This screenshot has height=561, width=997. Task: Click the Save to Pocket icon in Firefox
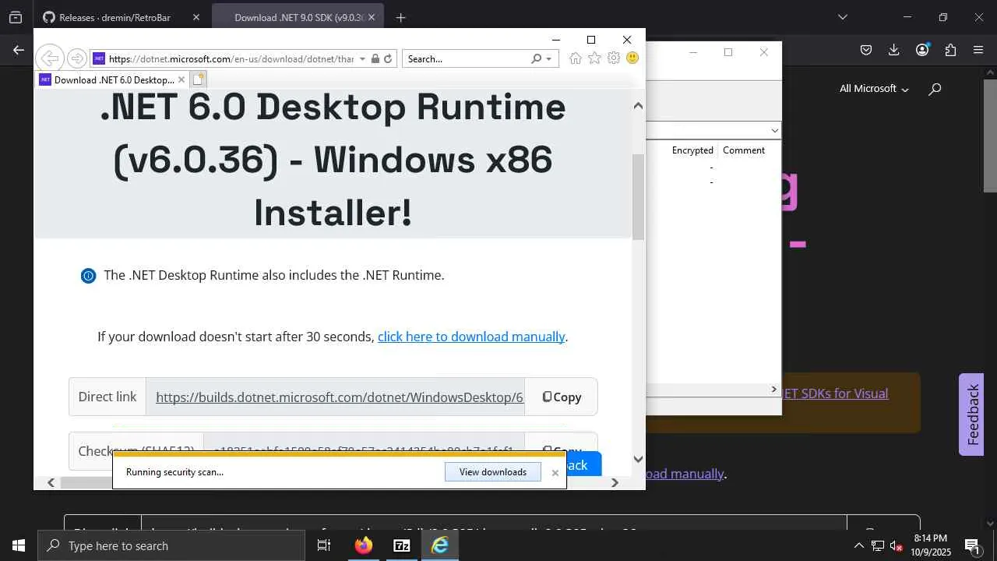pos(866,50)
